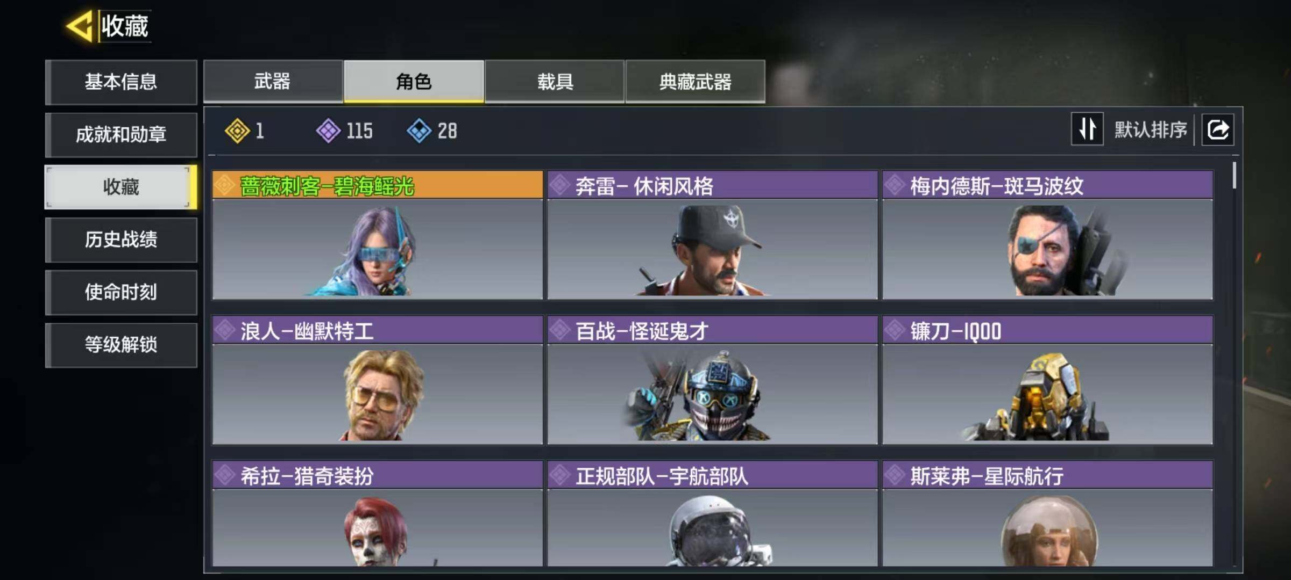Select the 蔷薇刺客-碧海鳐光 character card
The height and width of the screenshot is (580, 1291).
click(378, 235)
